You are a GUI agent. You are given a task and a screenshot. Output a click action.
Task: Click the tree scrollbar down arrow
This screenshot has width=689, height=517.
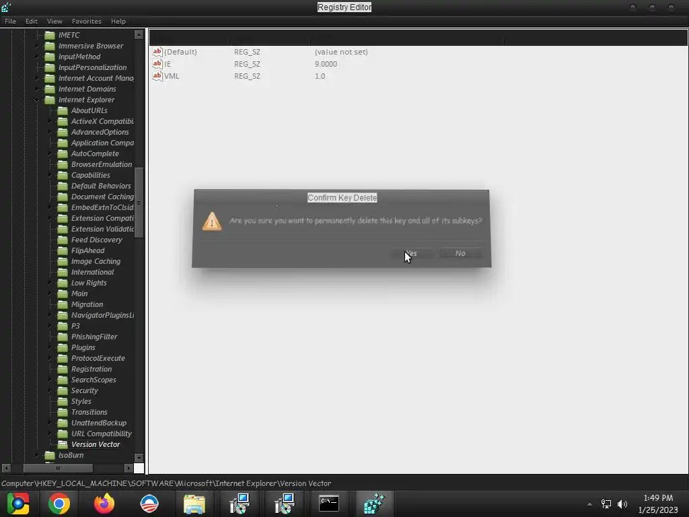(139, 458)
